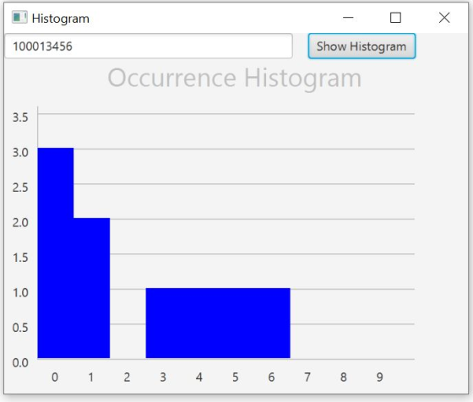Close the Histogram window
The height and width of the screenshot is (402, 473).
coord(444,18)
